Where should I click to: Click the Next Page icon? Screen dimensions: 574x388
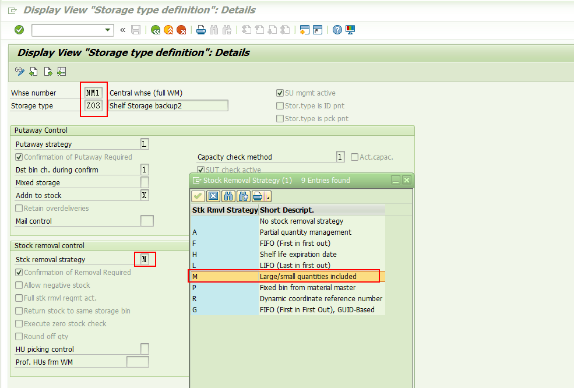tap(272, 30)
